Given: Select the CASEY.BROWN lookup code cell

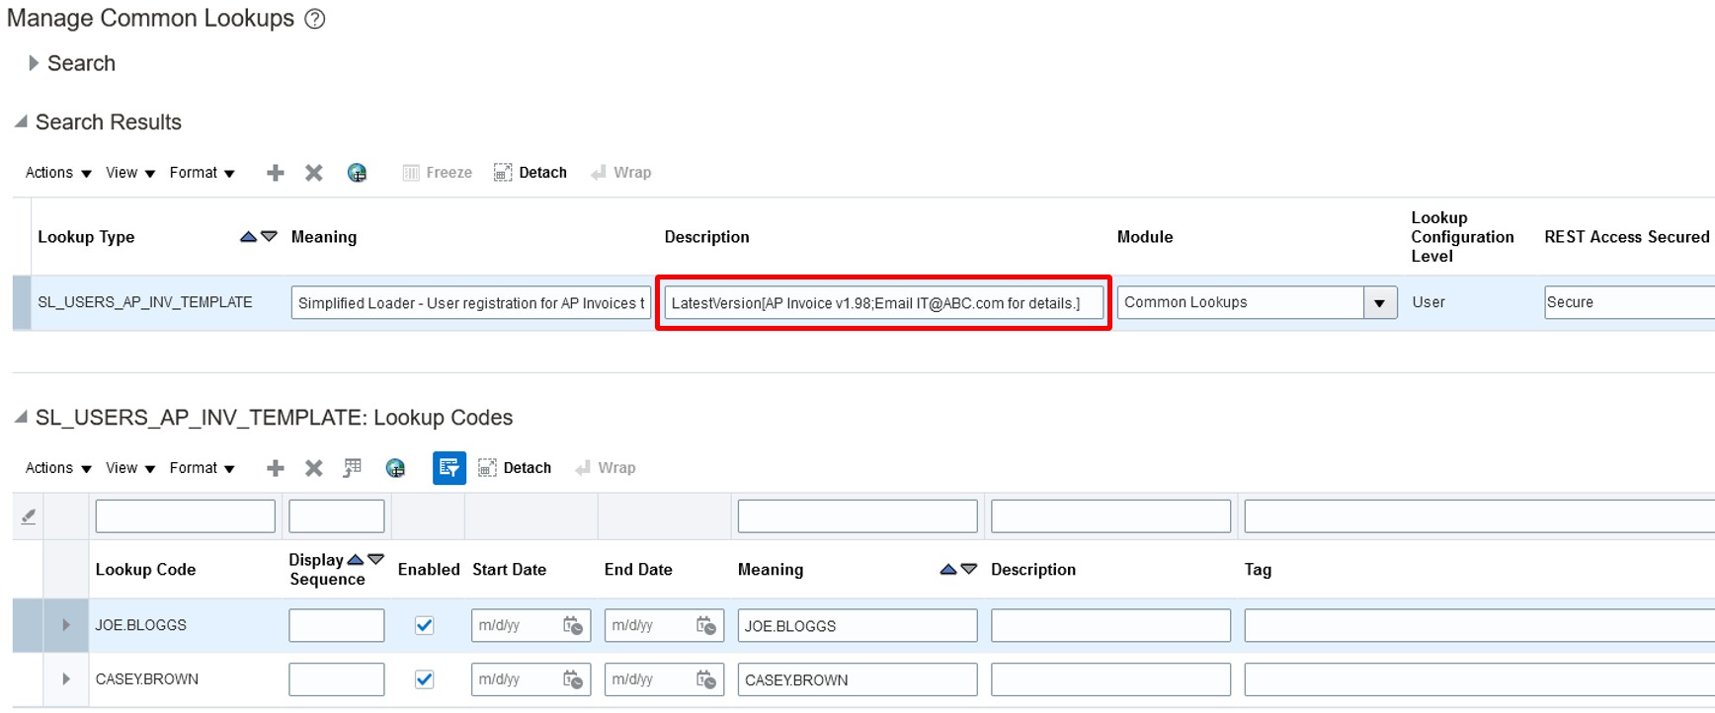Looking at the screenshot, I should coord(146,679).
